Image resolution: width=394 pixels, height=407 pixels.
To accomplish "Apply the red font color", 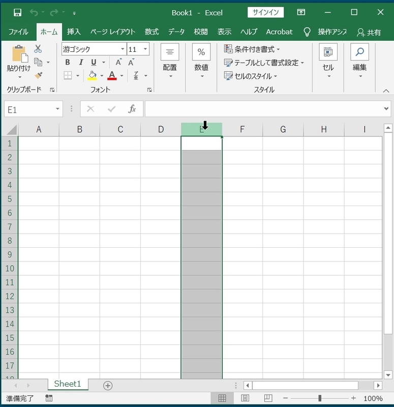I will (112, 75).
